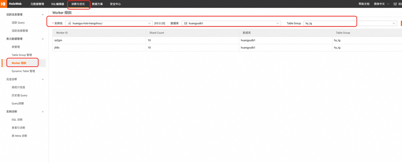402x163 pixels.
Task: Open 活跃 Query in sidebar
Action: pos(18,23)
